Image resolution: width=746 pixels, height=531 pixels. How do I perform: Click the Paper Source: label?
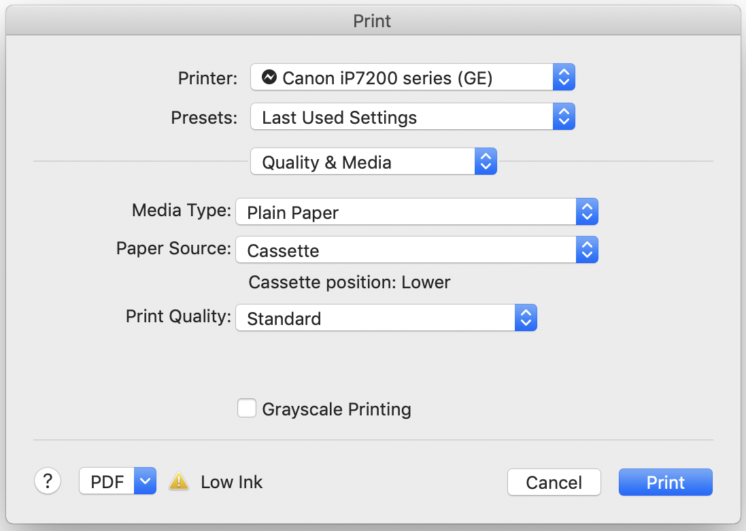[173, 248]
